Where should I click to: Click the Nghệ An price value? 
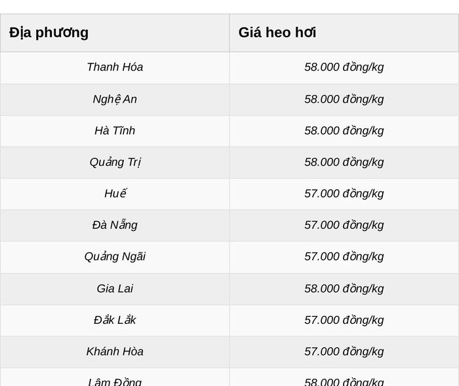344,99
